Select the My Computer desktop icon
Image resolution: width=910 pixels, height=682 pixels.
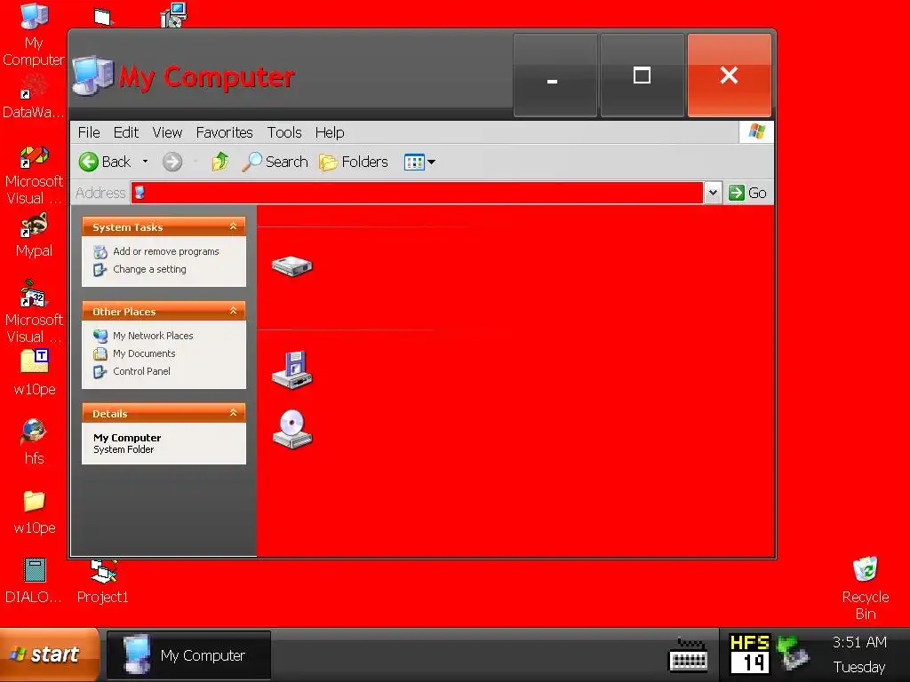[34, 34]
